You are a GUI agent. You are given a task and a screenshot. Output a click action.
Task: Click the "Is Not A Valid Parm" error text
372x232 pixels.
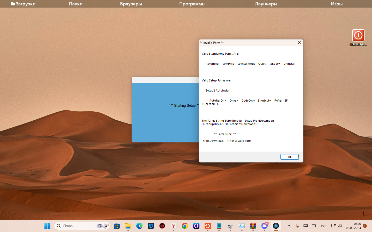point(239,141)
